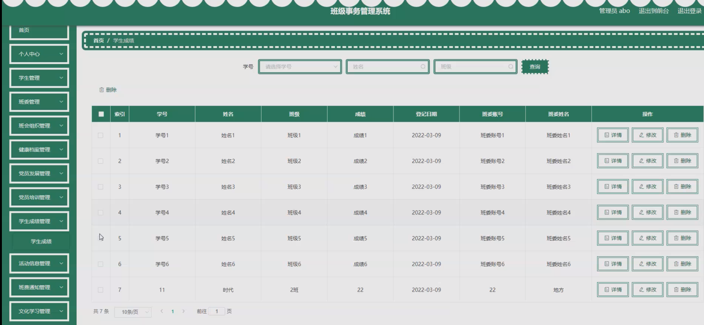704x325 pixels.
Task: Click the 查询 search button
Action: (x=535, y=67)
